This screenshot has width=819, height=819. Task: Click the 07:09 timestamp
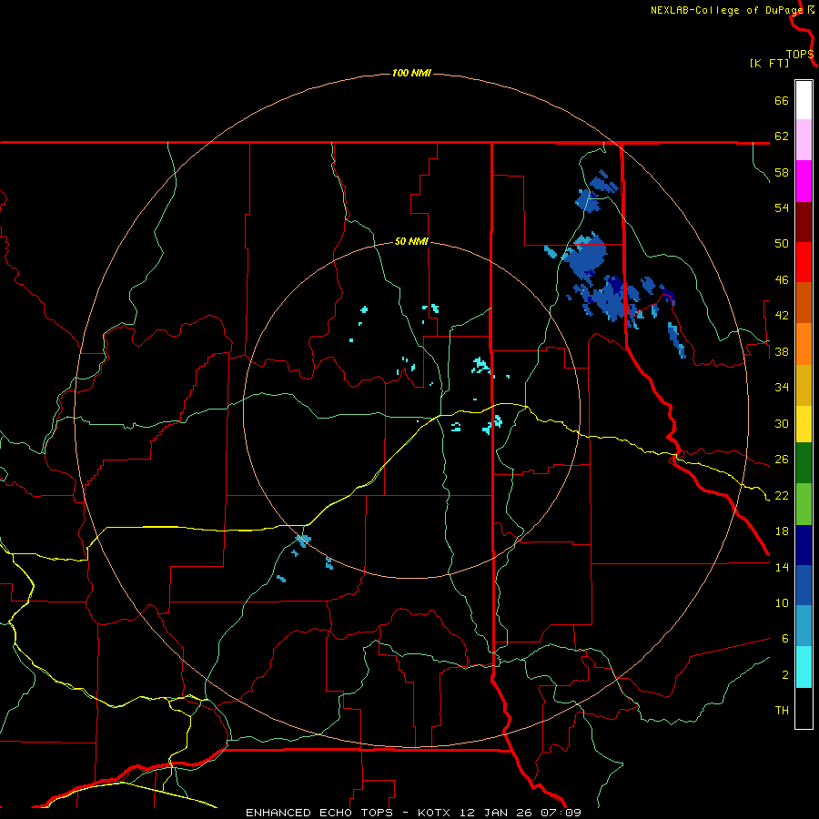[561, 813]
